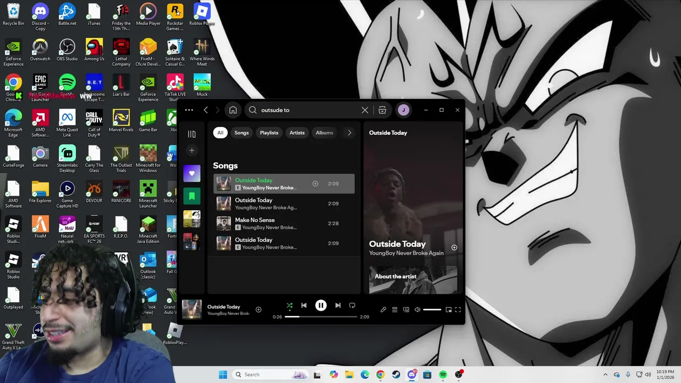This screenshot has height=383, width=681.
Task: Toggle shuffle in Spotify player bar
Action: point(289,305)
